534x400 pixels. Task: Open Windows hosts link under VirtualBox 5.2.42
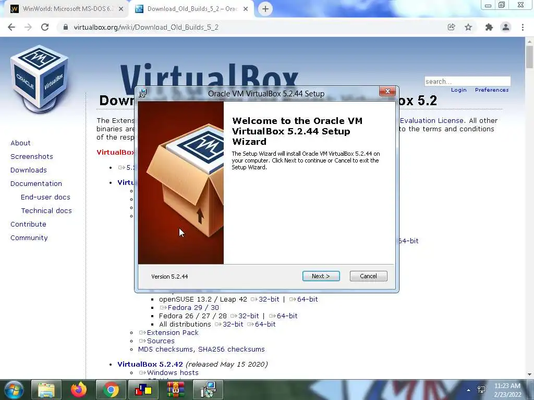[172, 373]
